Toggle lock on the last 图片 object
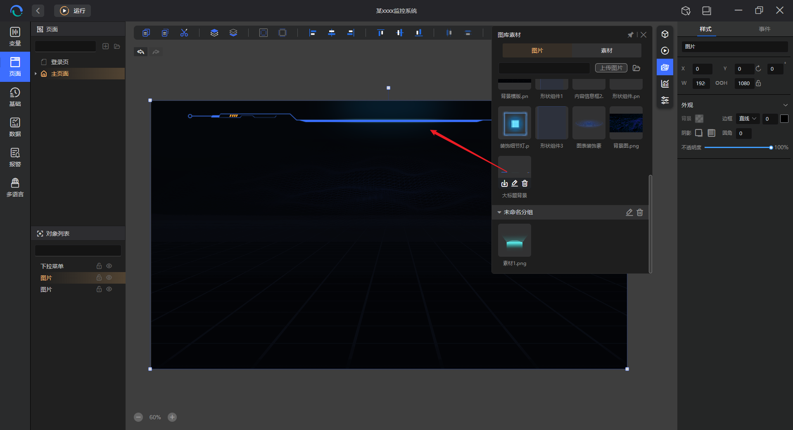 (99, 289)
